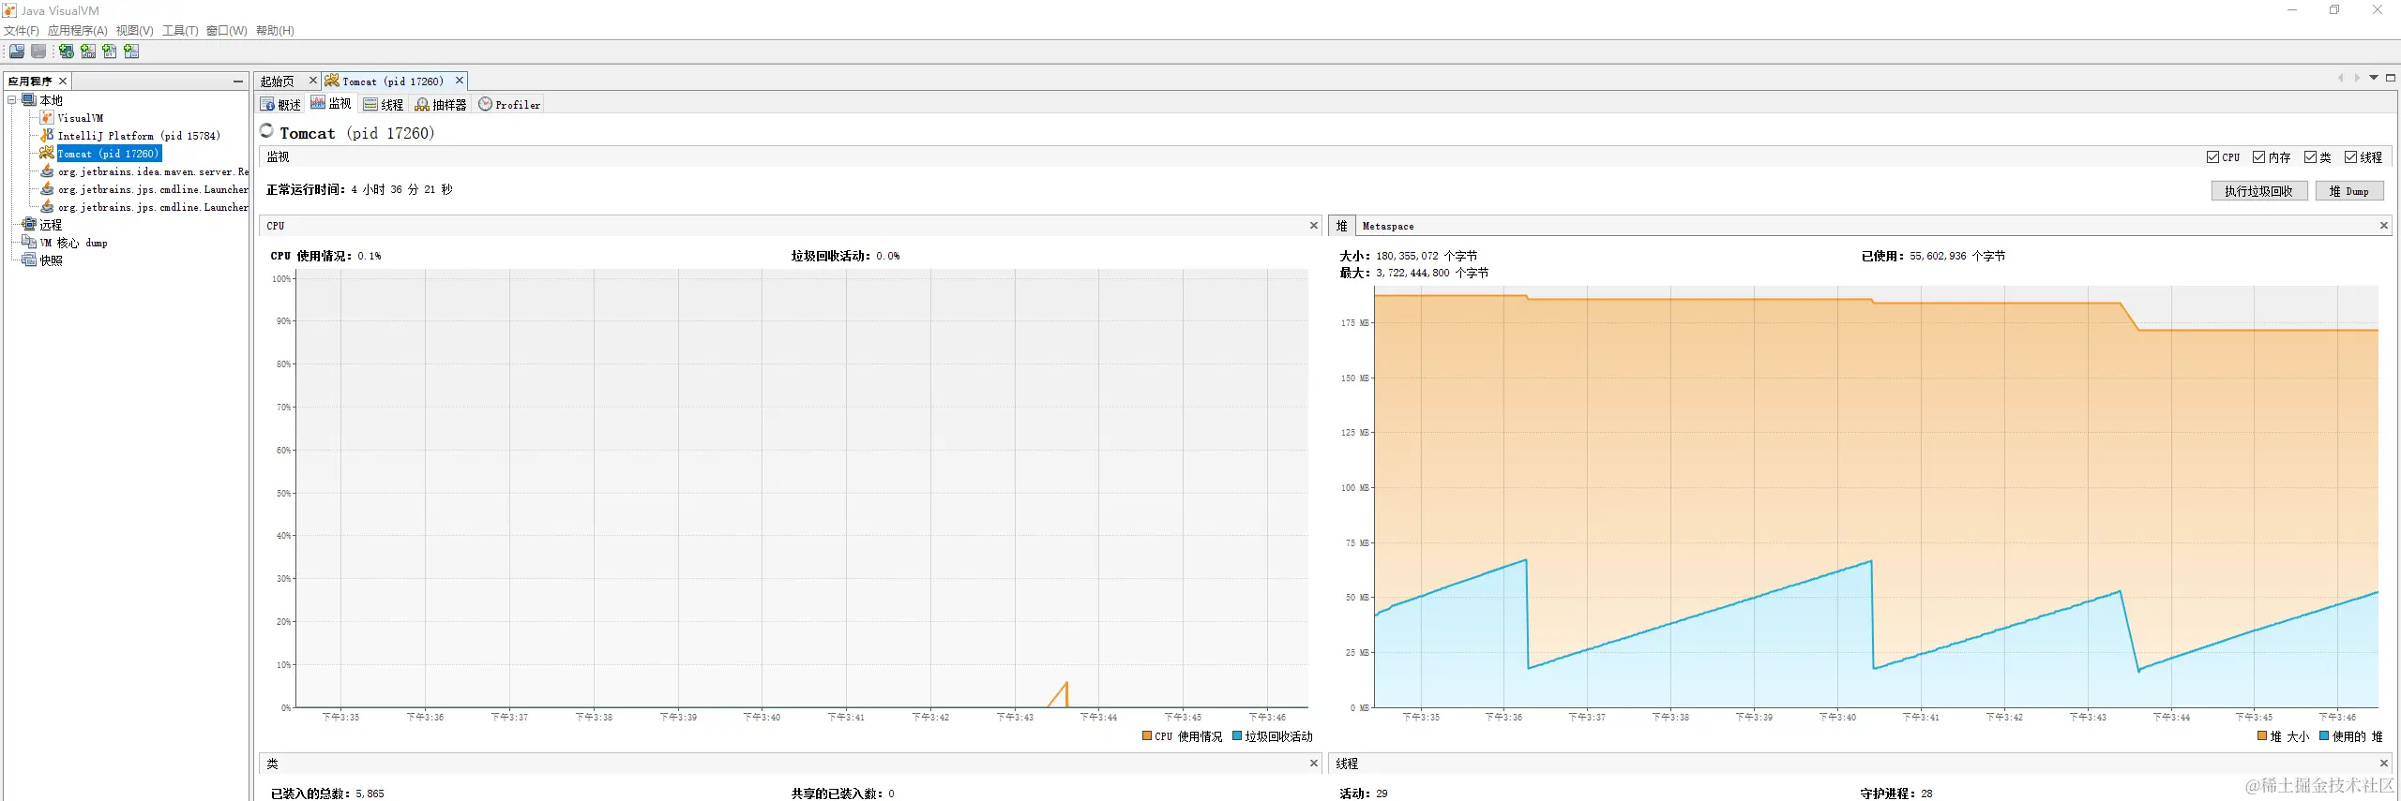Uncheck the CPU chart checkbox
Screen dimensions: 2401x801
[x=2212, y=157]
